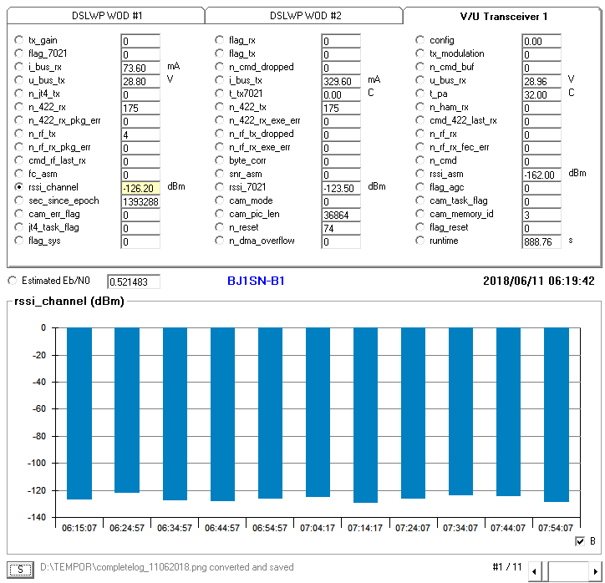This screenshot has height=583, width=605.
Task: Click the i_bus_tx value 329.60
Action: tap(341, 81)
